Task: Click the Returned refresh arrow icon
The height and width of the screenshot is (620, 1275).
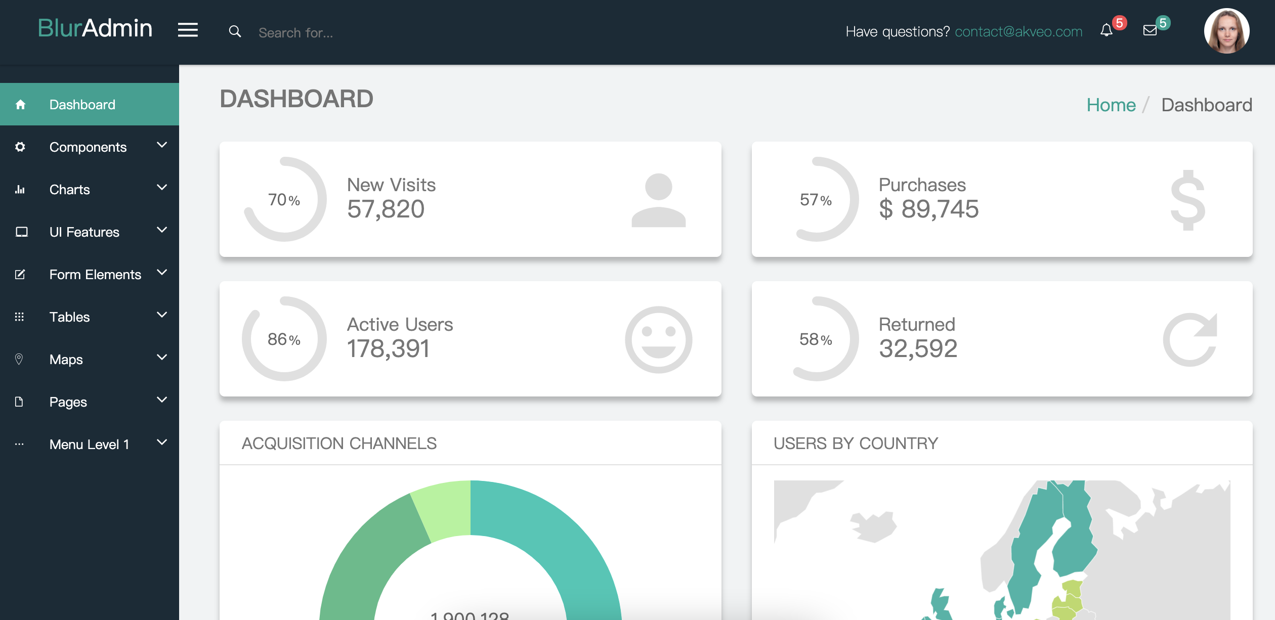Action: (1190, 339)
